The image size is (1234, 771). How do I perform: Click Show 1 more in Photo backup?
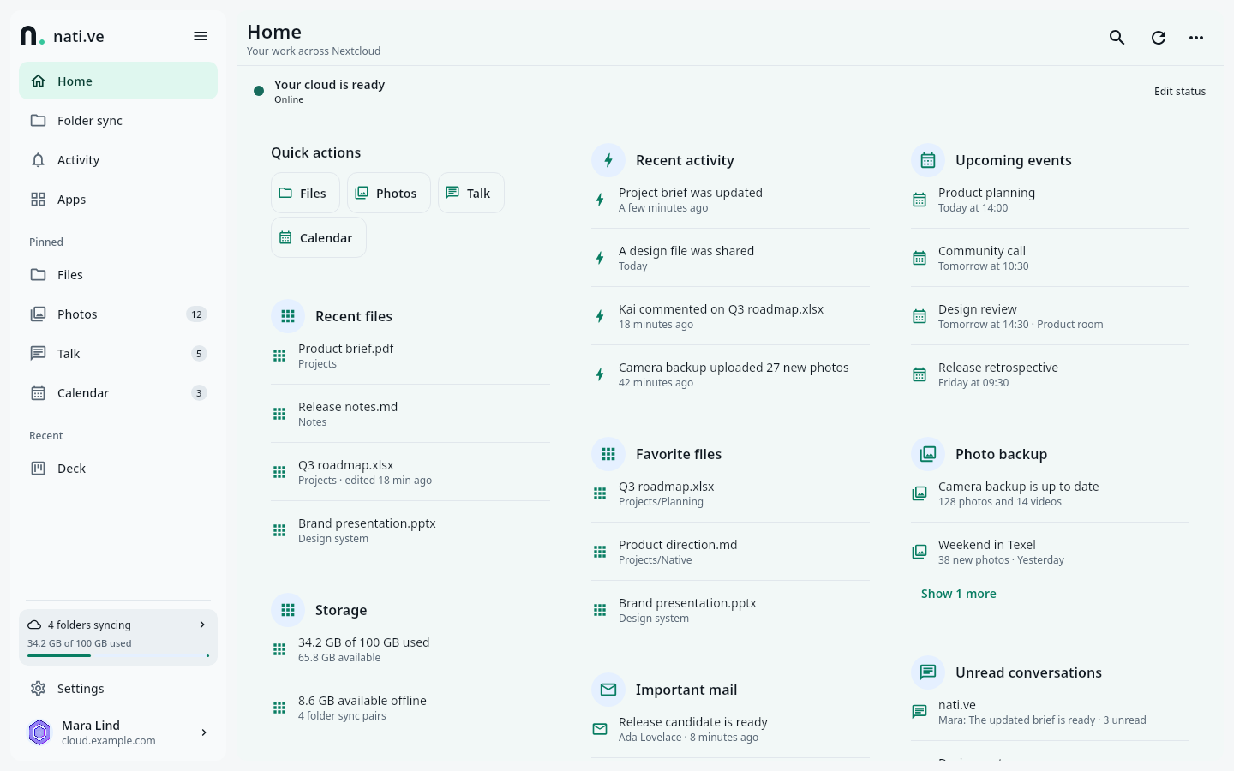coord(958,594)
